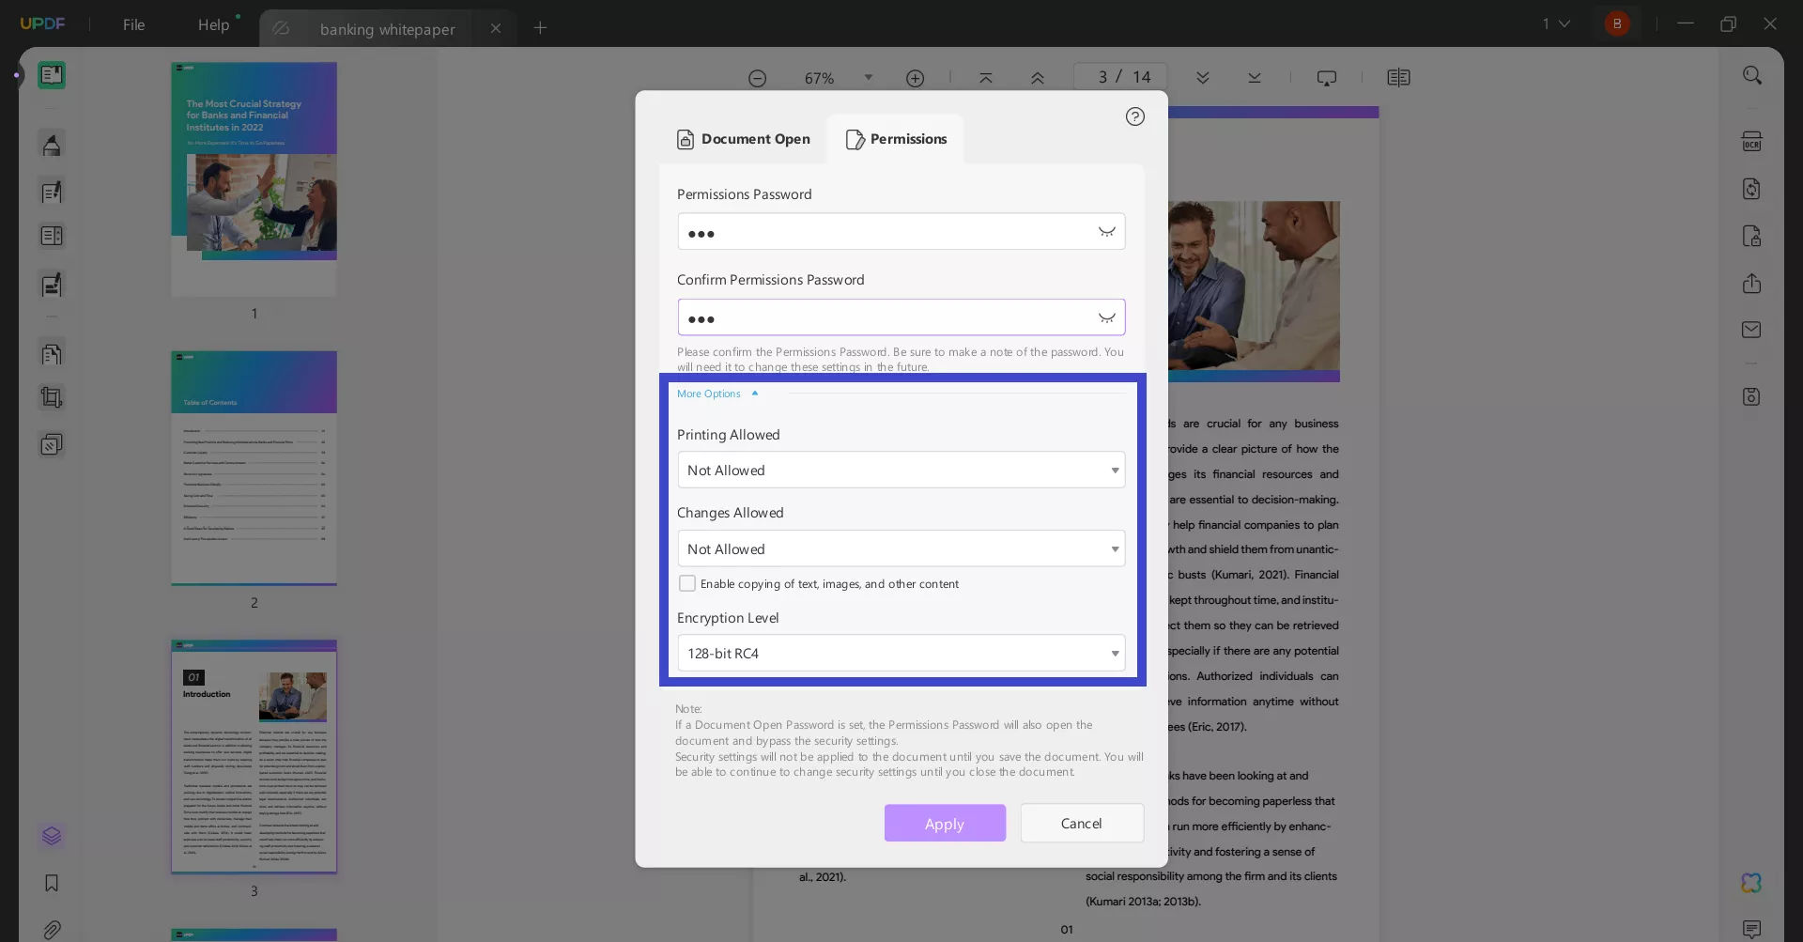The width and height of the screenshot is (1803, 942).
Task: Select the Crop Pages tool in sidebar
Action: 52,397
